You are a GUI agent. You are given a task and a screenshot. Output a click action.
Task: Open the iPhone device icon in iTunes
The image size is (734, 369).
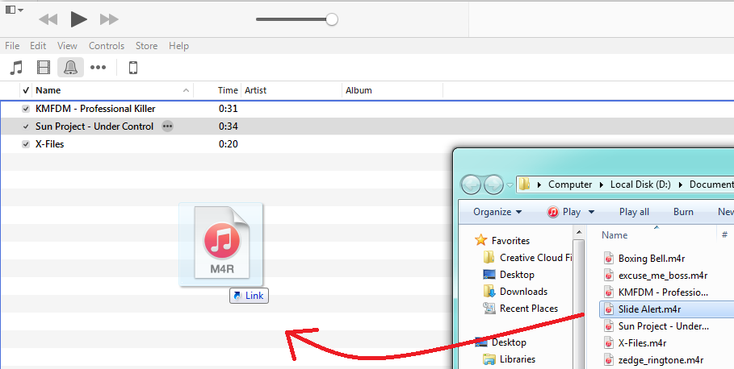pyautogui.click(x=133, y=68)
